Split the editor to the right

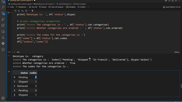click(x=176, y=1)
